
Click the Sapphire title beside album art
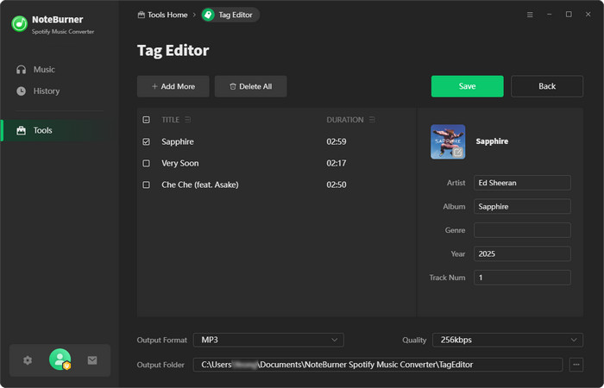click(x=492, y=141)
